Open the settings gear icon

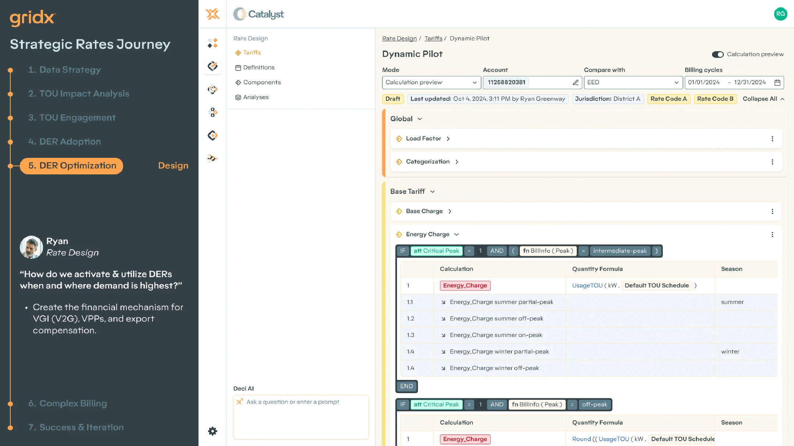pos(212,431)
